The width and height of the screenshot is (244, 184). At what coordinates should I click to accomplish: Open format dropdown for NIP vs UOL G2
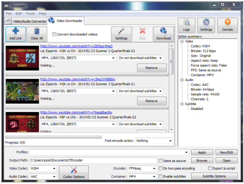78,124
